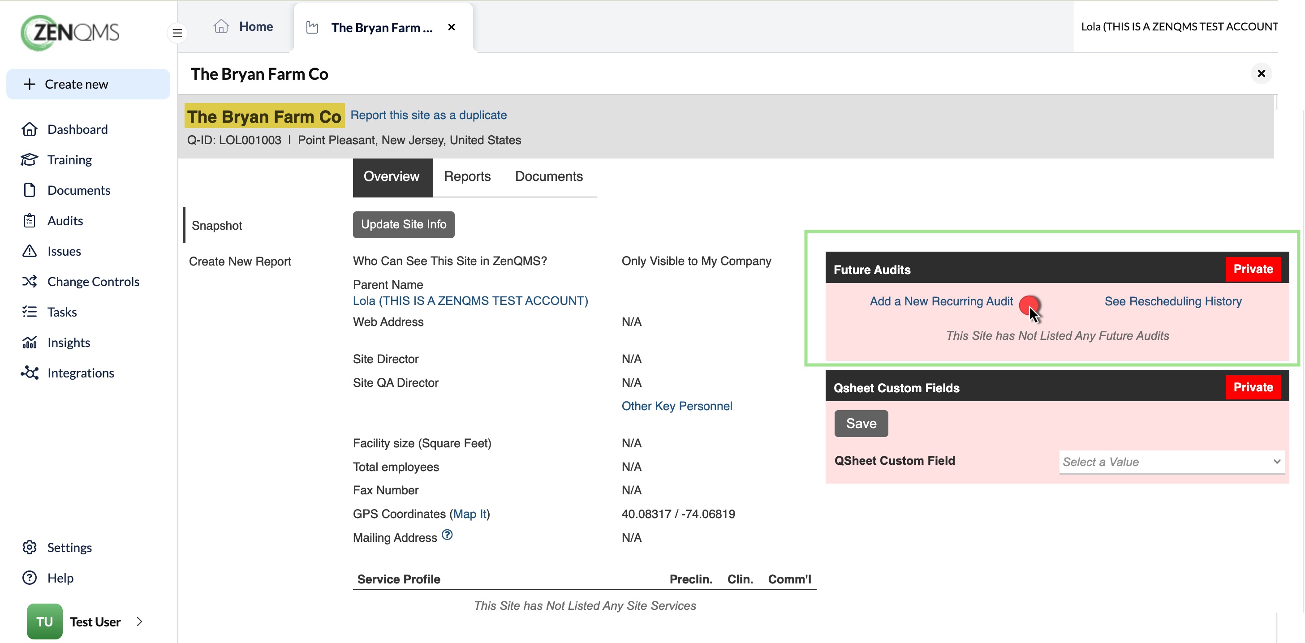
Task: Click the Test User name
Action: (95, 621)
